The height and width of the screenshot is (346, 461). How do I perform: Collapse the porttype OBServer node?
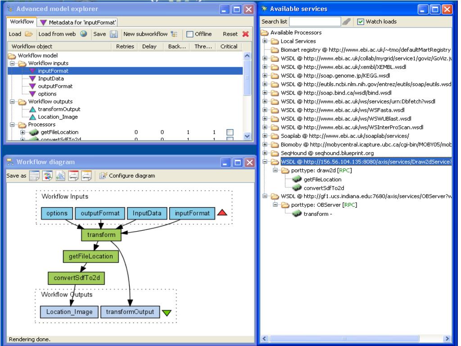(x=275, y=205)
